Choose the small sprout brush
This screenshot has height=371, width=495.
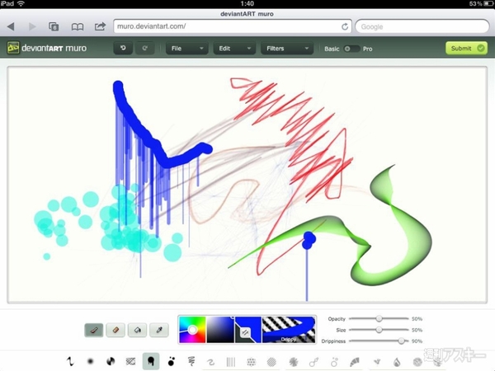(377, 362)
